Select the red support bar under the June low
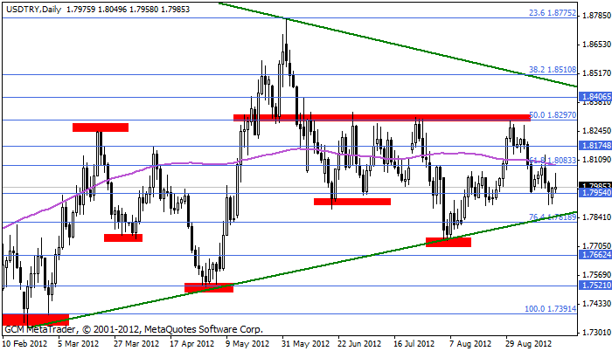612x351 pixels. 352,202
